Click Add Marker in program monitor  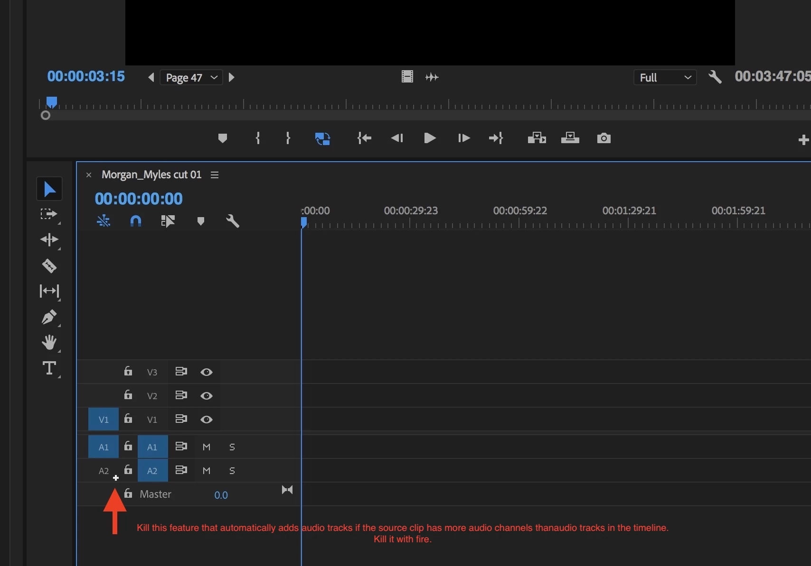222,138
